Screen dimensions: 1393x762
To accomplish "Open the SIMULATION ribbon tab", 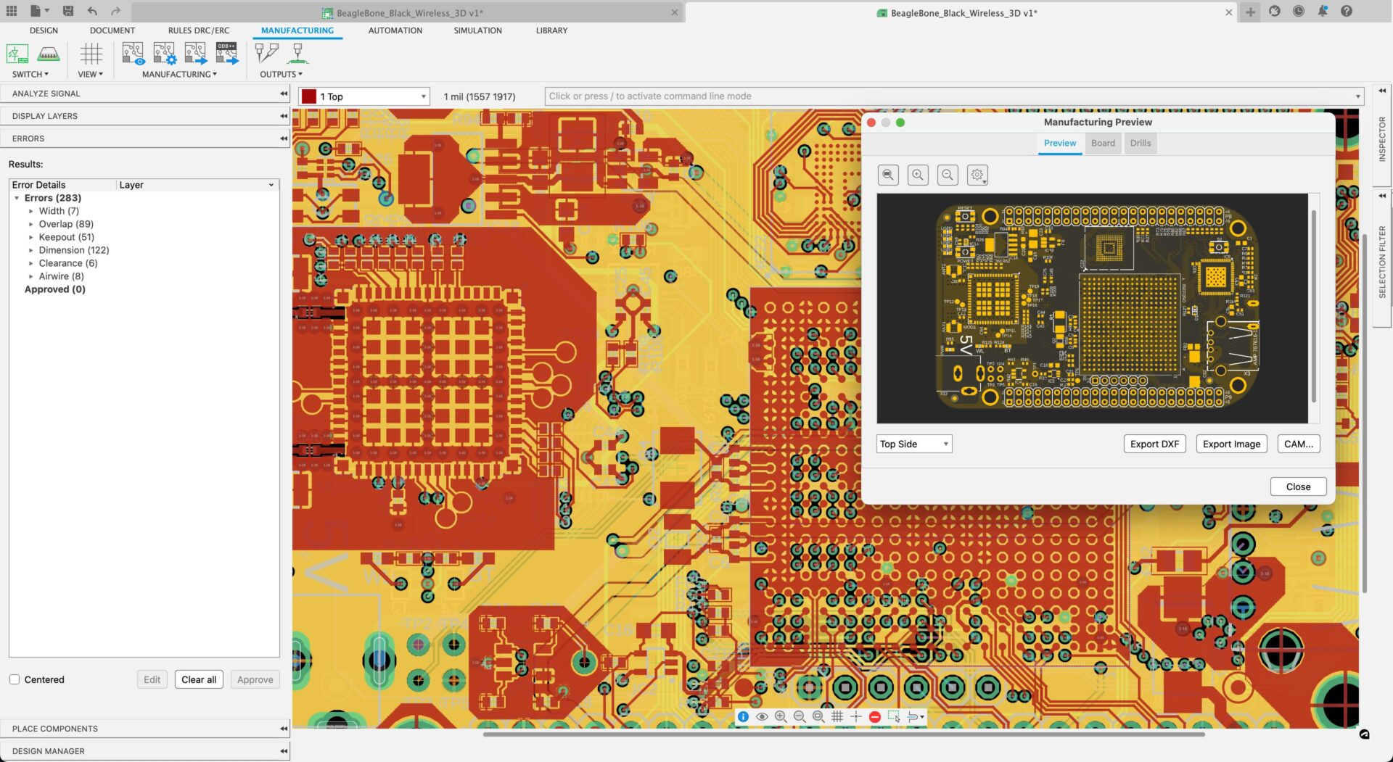I will point(477,30).
